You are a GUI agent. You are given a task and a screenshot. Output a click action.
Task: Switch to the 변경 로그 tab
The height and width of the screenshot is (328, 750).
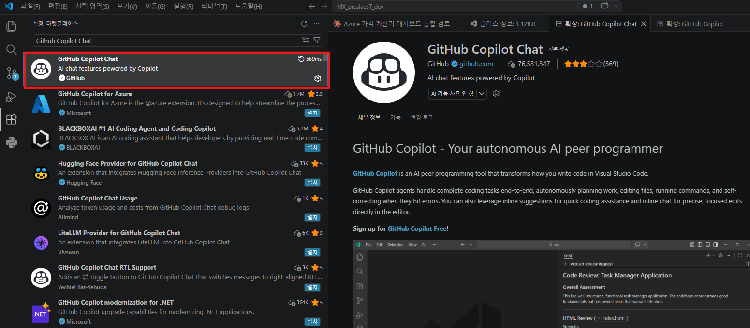[422, 118]
